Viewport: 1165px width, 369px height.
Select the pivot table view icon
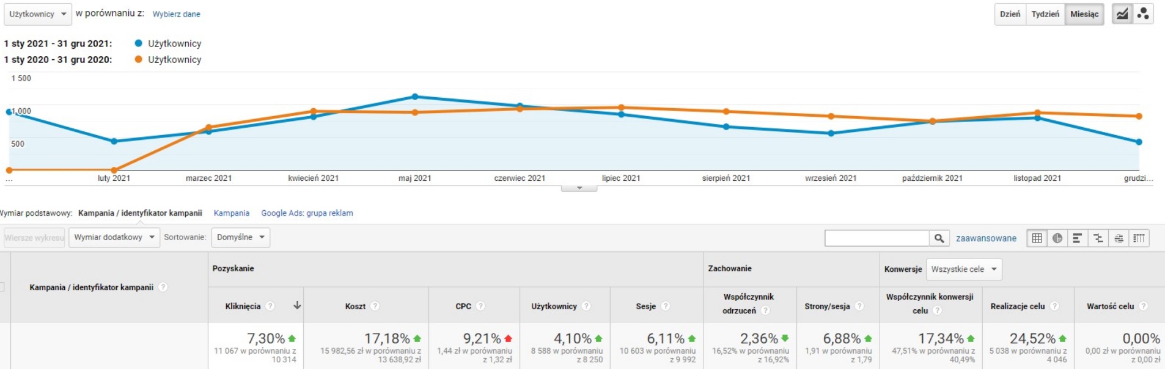(1139, 238)
